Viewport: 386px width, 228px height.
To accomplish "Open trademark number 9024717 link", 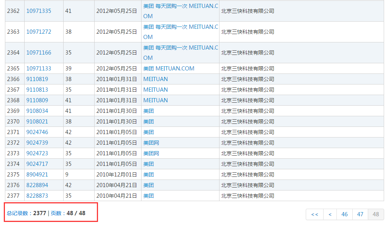I will [x=37, y=164].
